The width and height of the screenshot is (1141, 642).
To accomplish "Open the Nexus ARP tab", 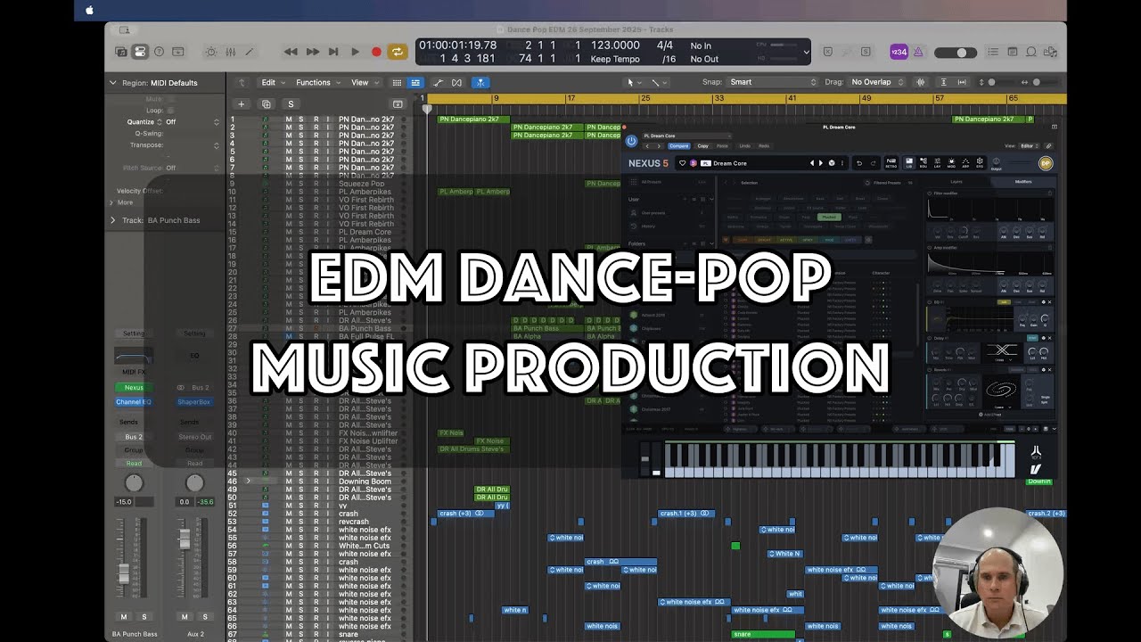I will point(965,163).
